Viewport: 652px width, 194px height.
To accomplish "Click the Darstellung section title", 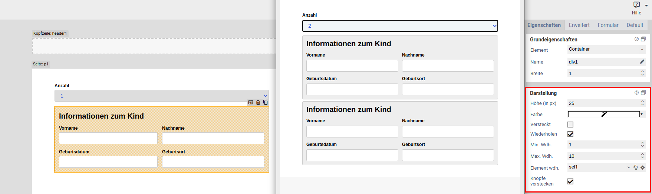I will tap(543, 93).
